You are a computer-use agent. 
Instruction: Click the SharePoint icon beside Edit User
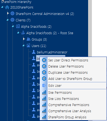coord(44,85)
